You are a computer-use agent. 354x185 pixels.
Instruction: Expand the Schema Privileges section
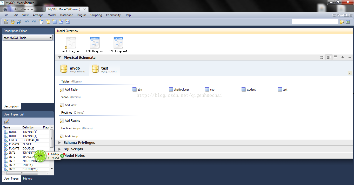(x=59, y=143)
